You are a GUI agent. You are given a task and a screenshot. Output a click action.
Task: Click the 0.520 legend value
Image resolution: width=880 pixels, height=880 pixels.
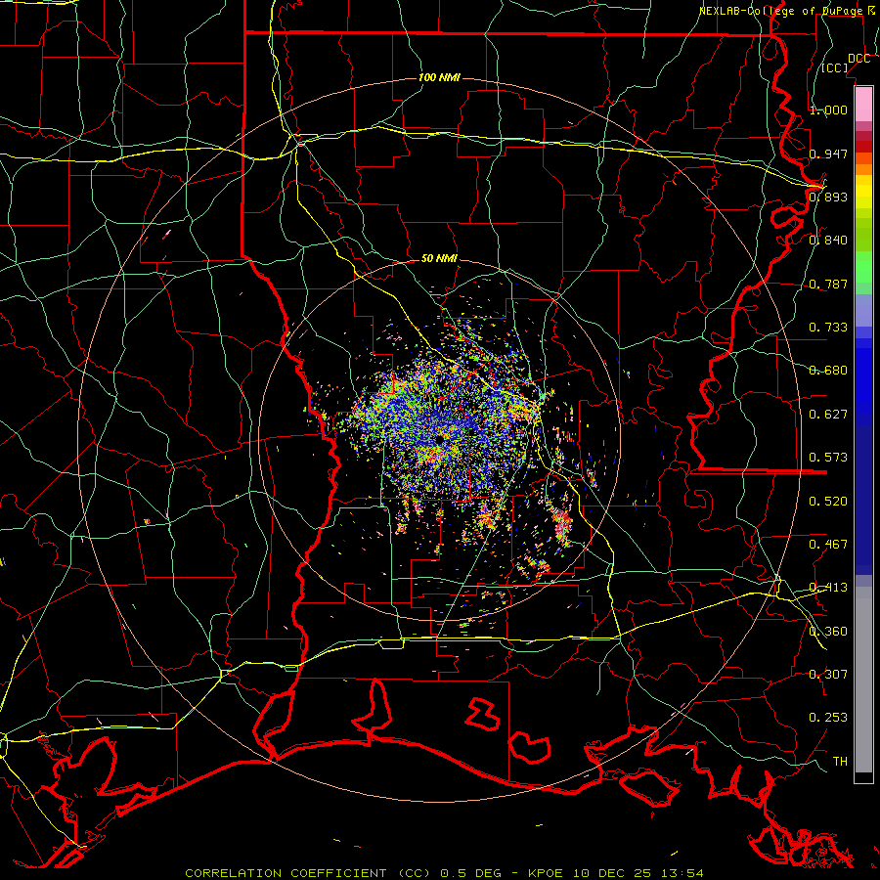[828, 502]
